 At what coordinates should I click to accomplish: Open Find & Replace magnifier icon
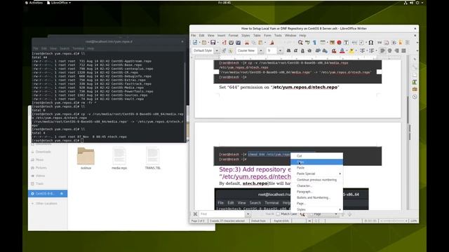[300, 43]
